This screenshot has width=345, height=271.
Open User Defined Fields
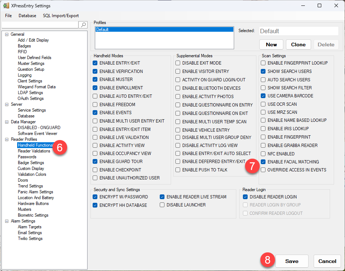click(35, 58)
